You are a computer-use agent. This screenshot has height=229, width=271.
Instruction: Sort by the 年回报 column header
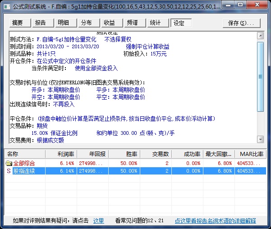point(93,154)
